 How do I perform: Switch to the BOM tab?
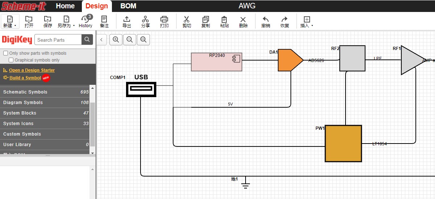click(128, 6)
